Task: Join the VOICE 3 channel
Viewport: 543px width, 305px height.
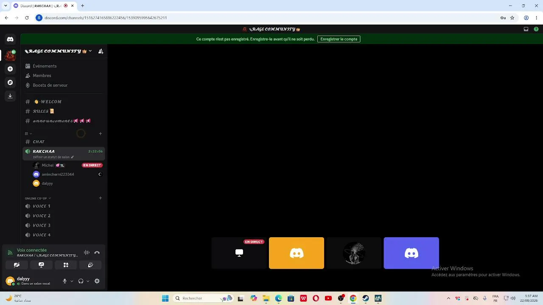Action: point(64,225)
